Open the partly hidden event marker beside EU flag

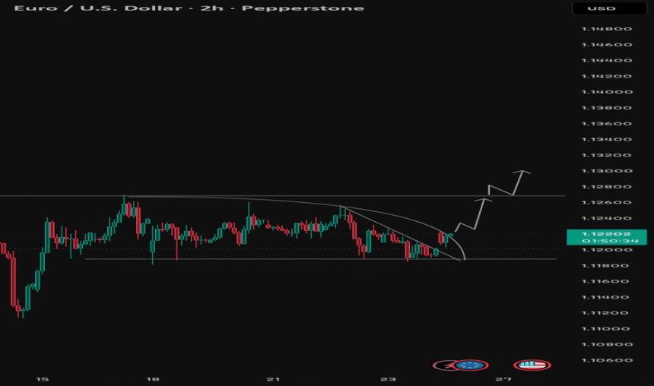point(443,365)
